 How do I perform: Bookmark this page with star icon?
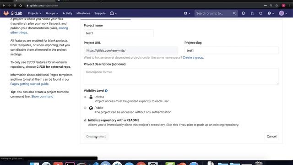pos(277,5)
